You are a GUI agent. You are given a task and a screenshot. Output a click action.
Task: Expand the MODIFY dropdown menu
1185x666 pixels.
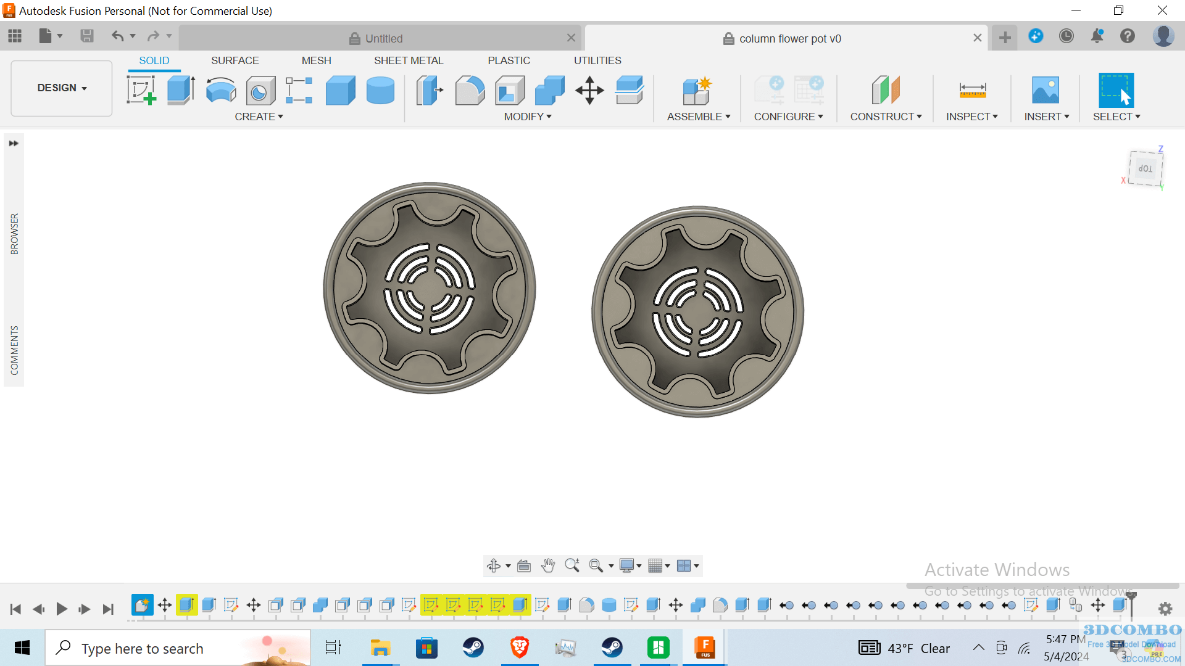[x=528, y=117]
